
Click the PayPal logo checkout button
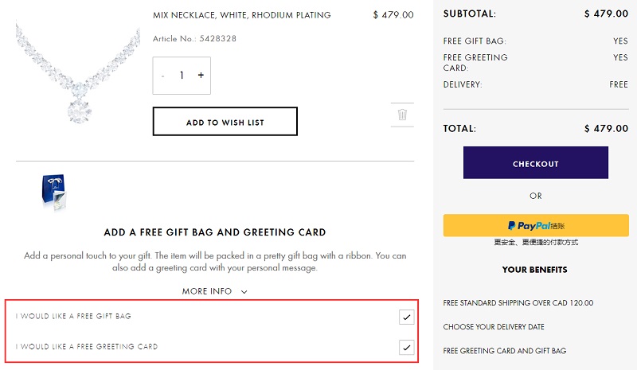click(x=536, y=225)
